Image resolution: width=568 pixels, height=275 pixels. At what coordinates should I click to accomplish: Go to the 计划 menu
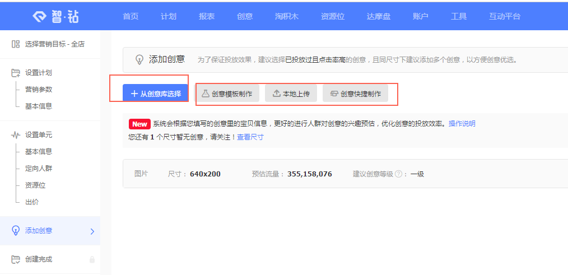tap(169, 16)
